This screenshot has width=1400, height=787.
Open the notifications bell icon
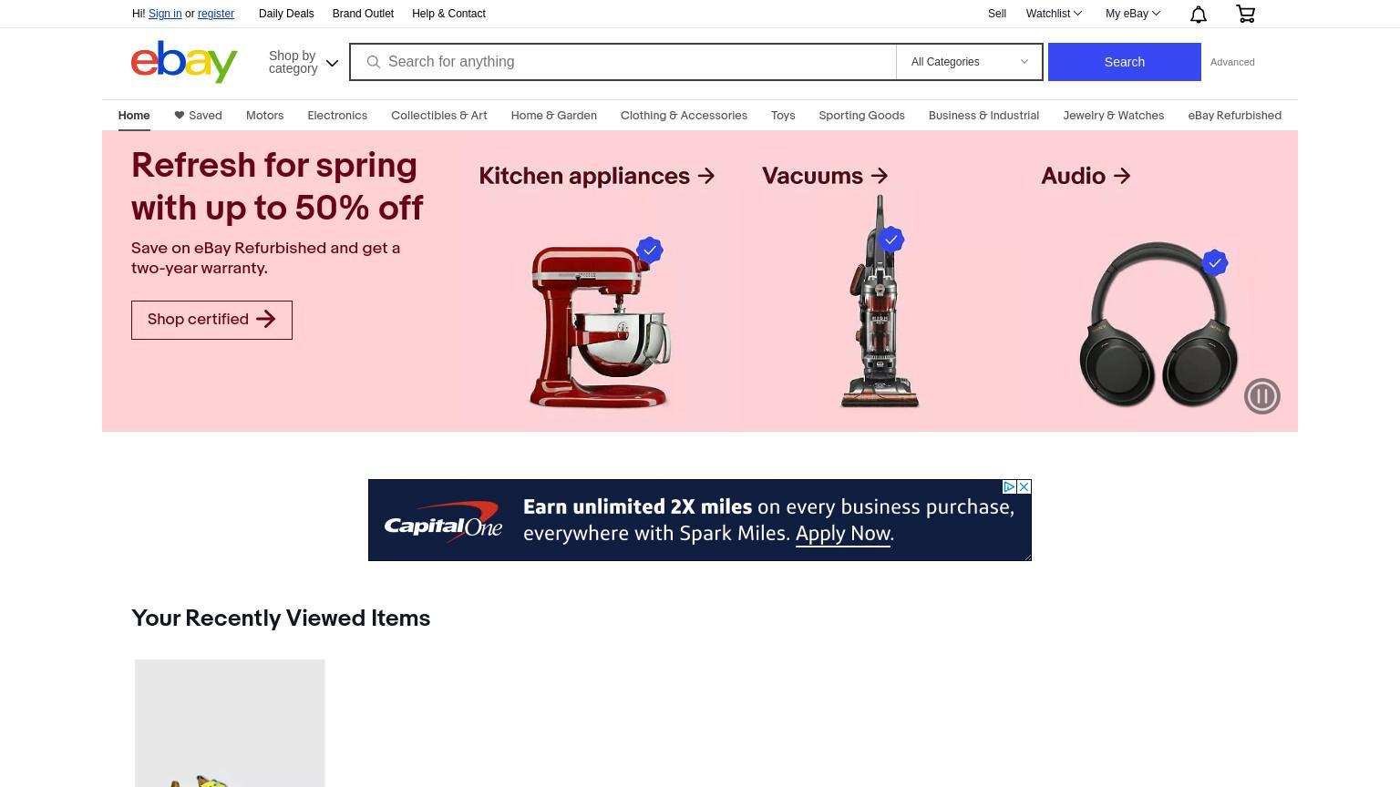pos(1199,14)
